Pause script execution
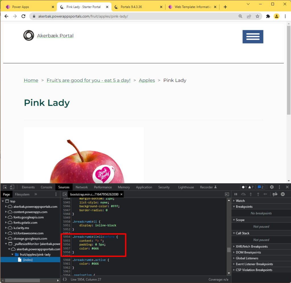 (x=236, y=194)
